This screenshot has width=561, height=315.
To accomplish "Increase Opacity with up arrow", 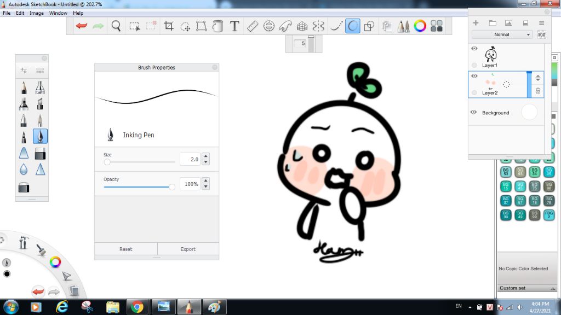I will point(206,180).
